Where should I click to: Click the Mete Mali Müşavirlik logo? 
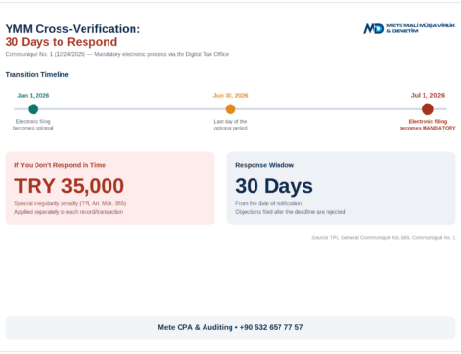coord(409,28)
